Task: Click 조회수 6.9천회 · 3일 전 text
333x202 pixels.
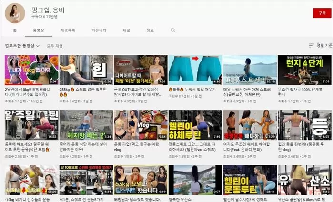Action: click(131, 101)
